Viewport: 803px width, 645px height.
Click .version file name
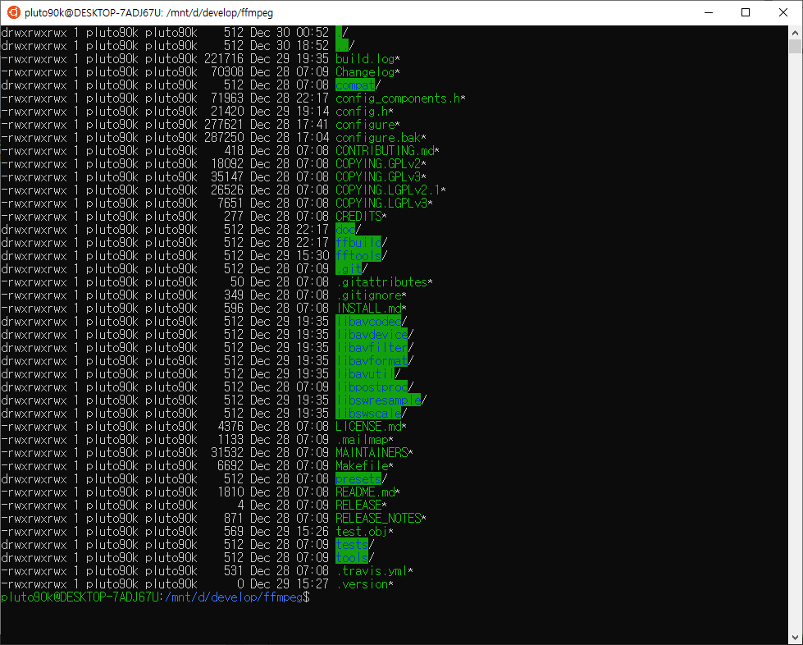pos(362,584)
